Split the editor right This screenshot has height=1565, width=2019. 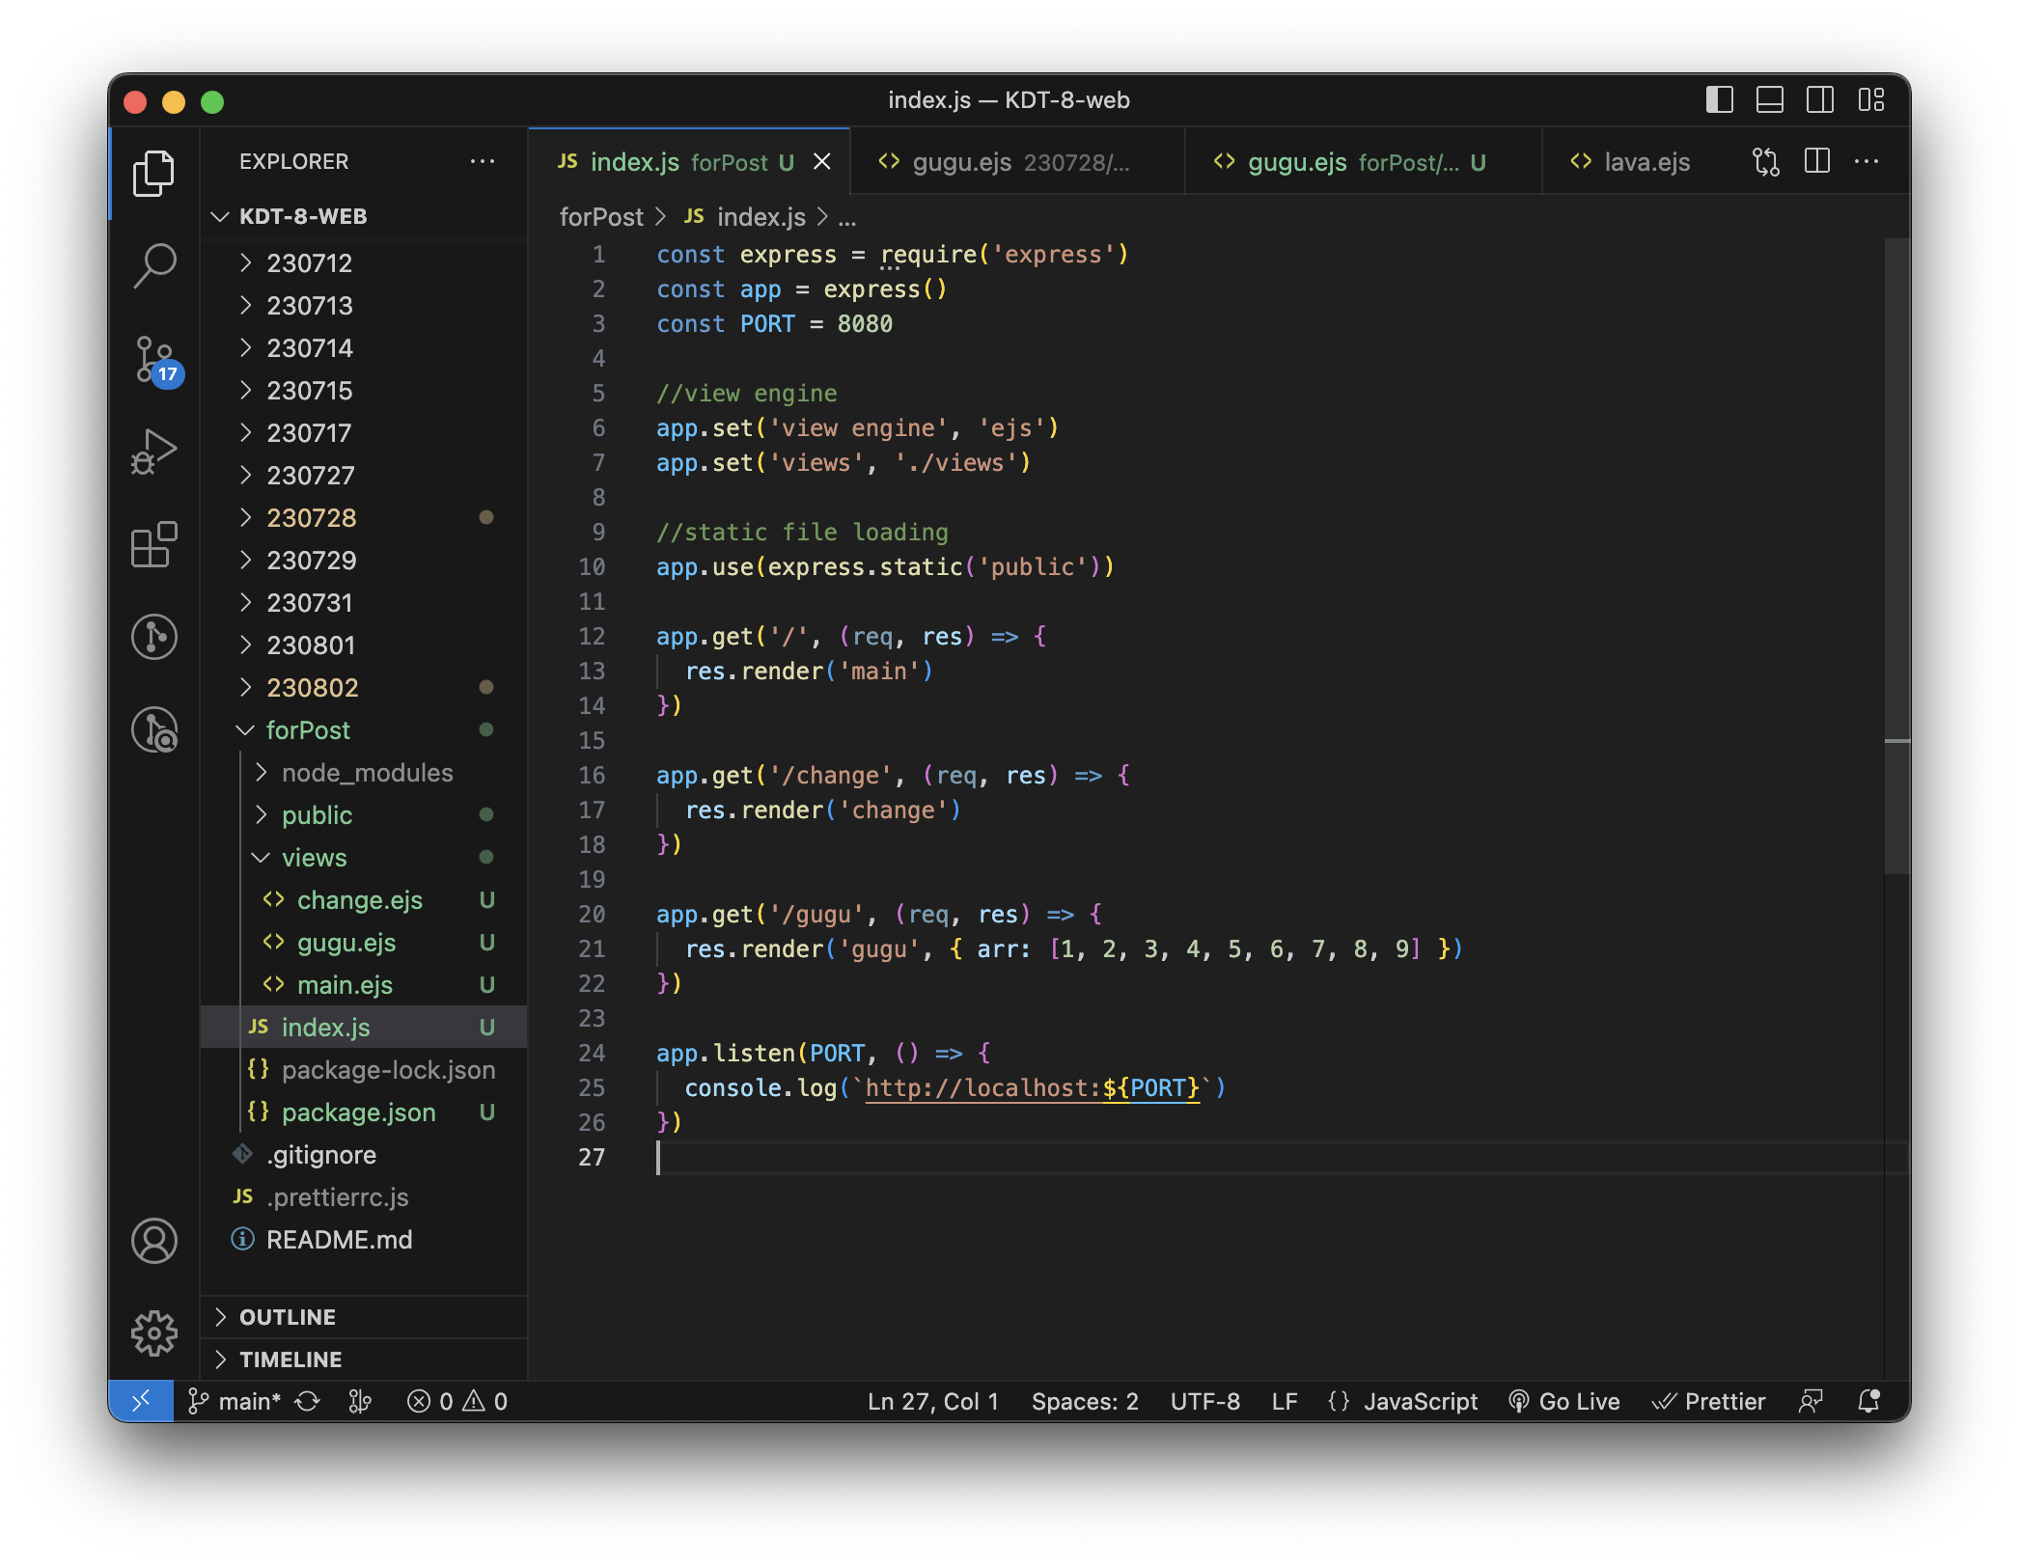tap(1817, 162)
